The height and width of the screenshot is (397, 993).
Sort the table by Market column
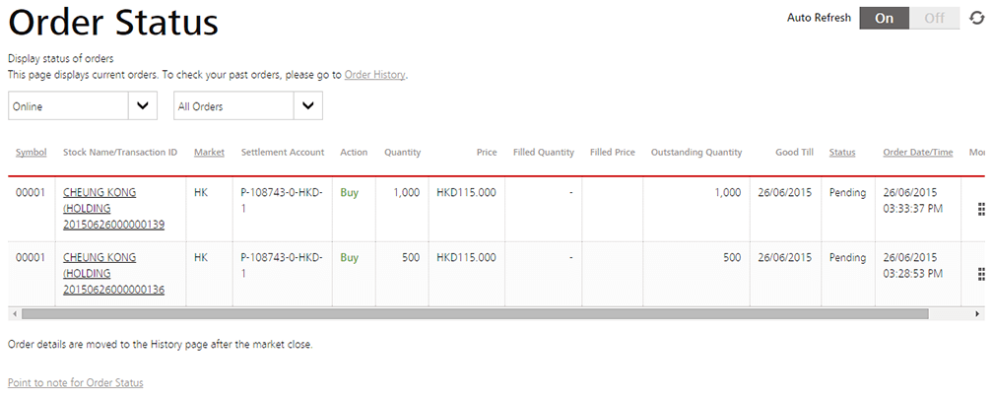(209, 153)
